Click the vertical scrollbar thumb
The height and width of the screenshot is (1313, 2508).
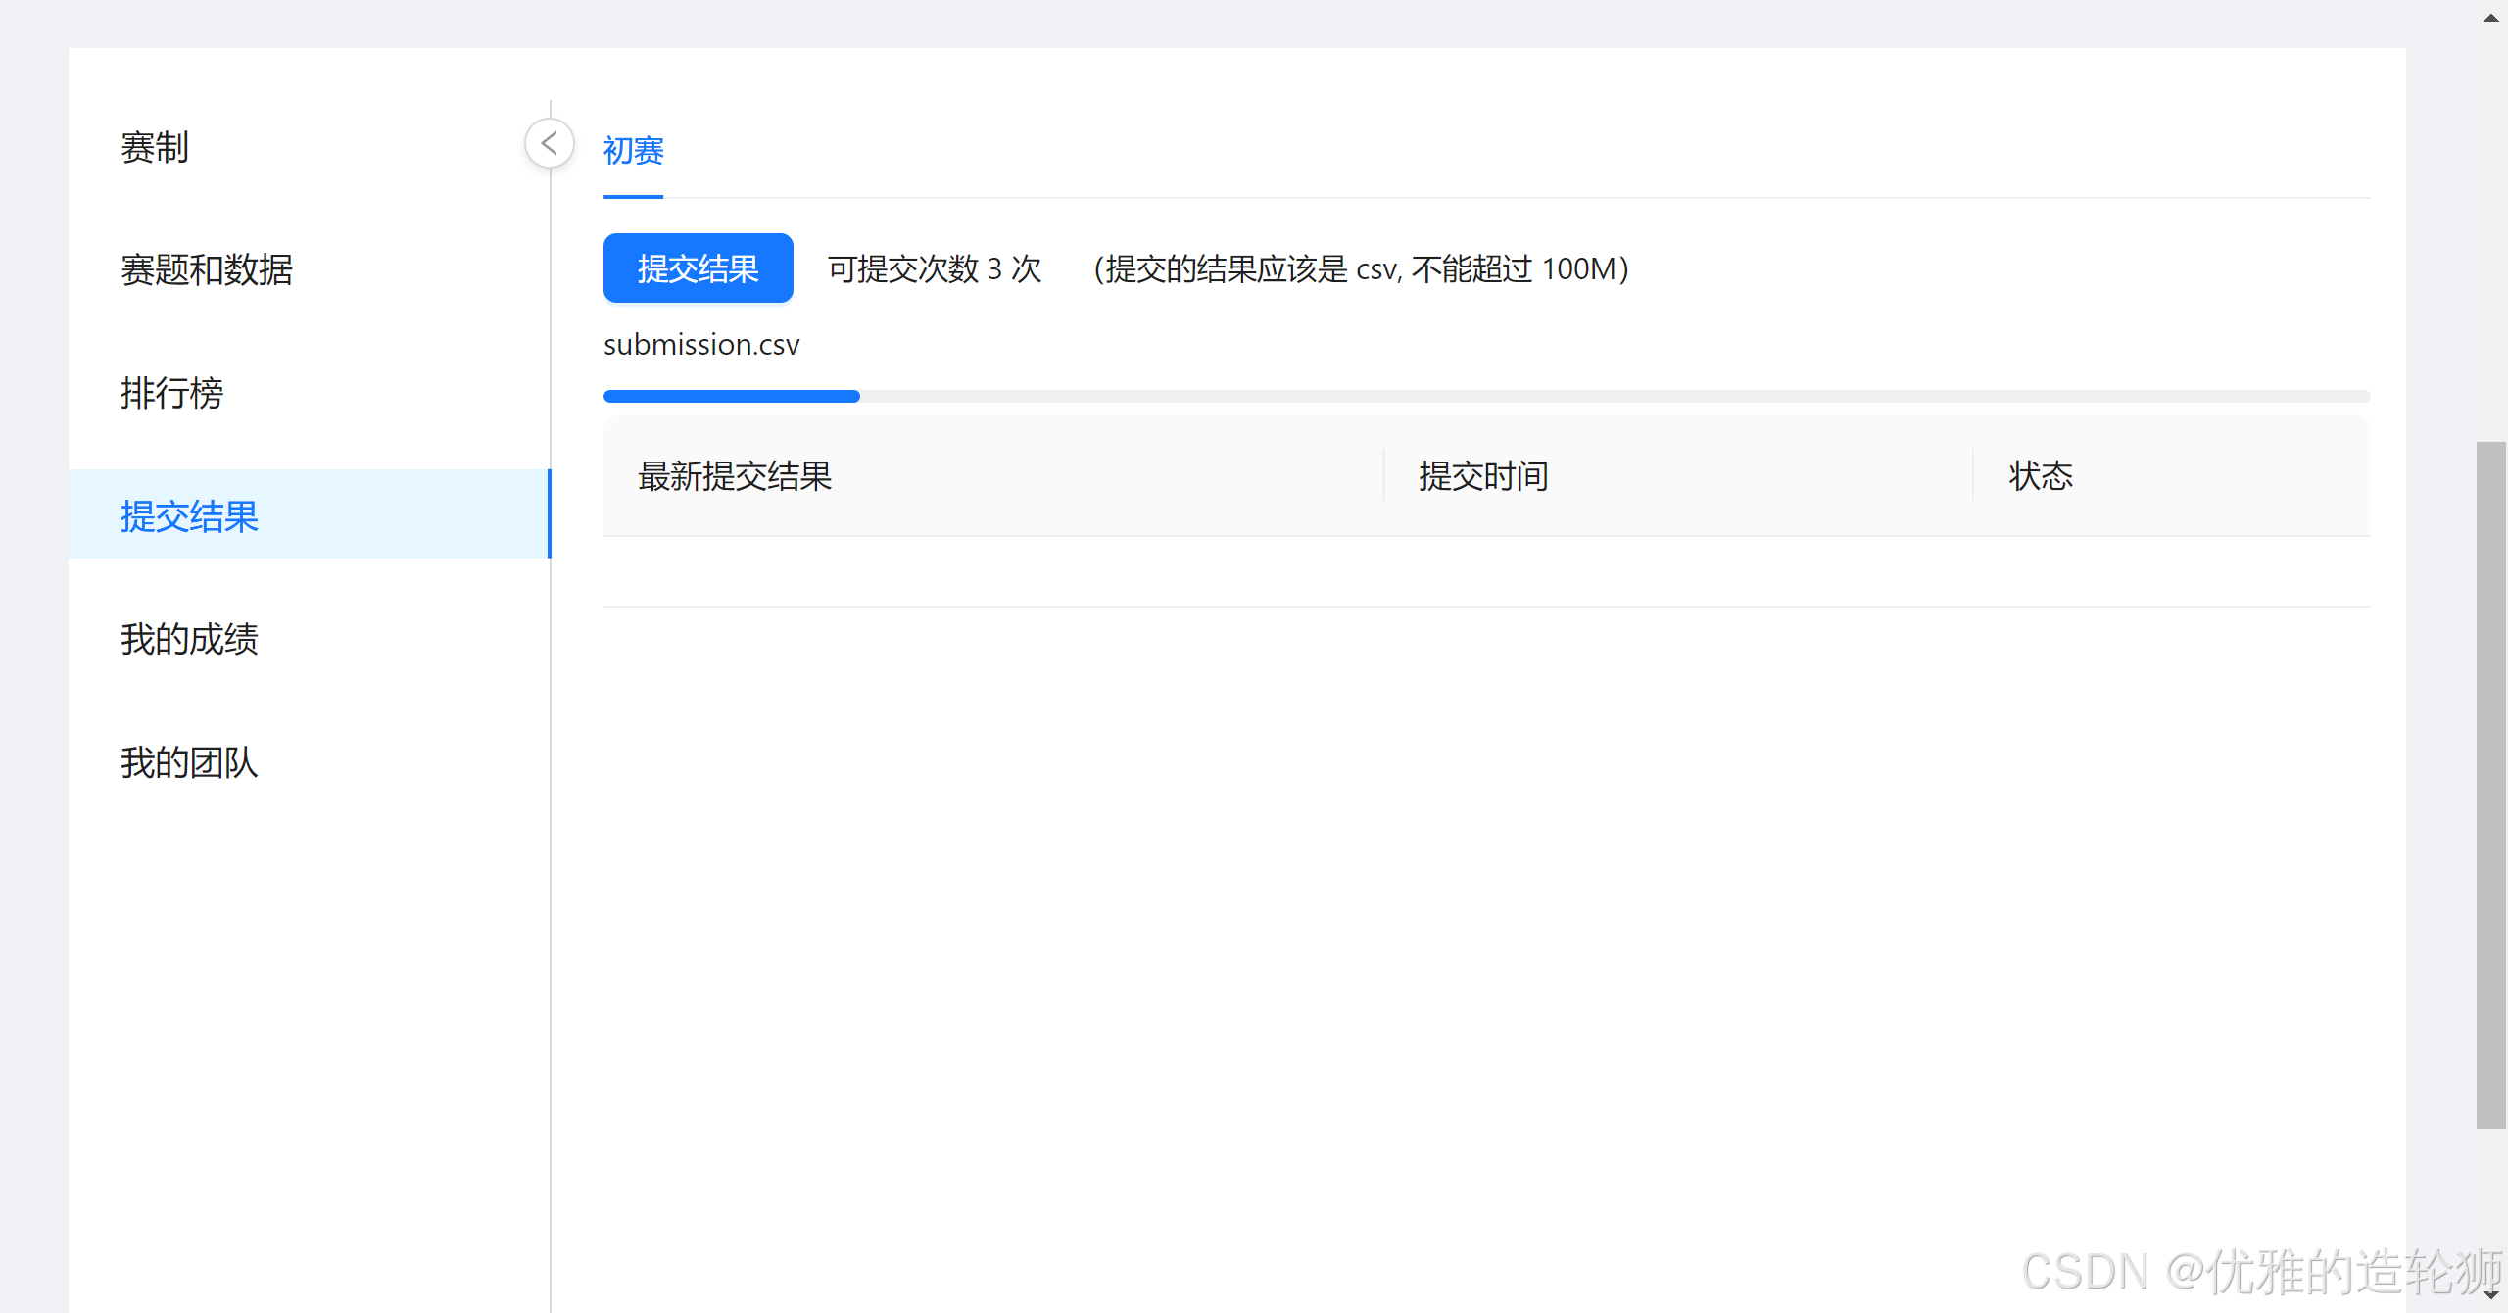click(2490, 784)
